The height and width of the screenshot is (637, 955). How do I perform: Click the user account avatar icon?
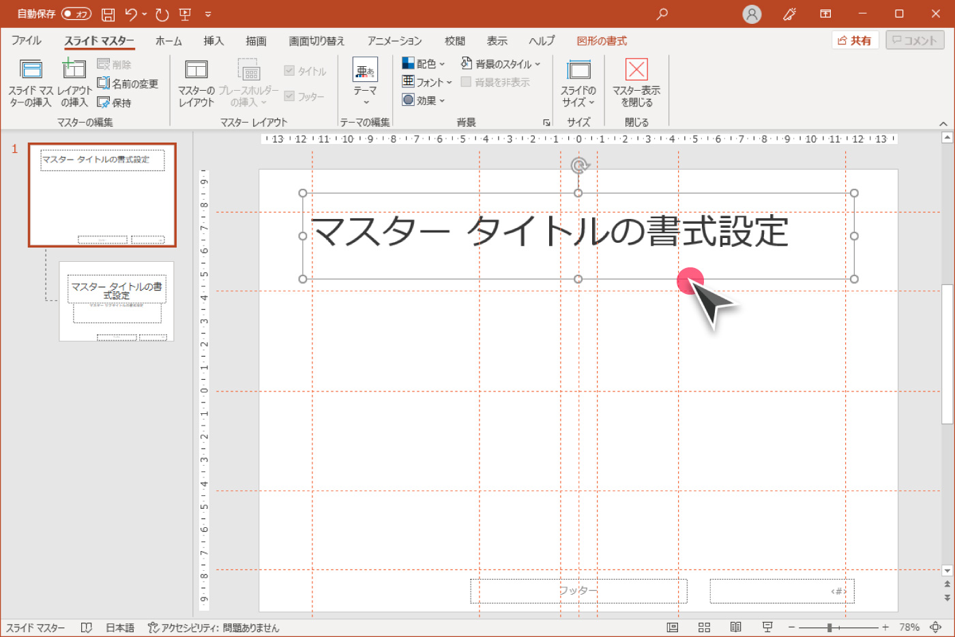point(752,14)
